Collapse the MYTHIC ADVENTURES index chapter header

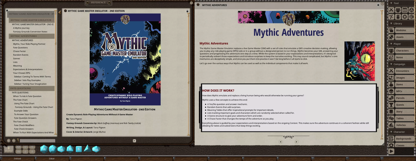pos(32,36)
